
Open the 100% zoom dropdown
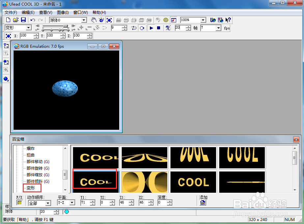tap(203, 20)
